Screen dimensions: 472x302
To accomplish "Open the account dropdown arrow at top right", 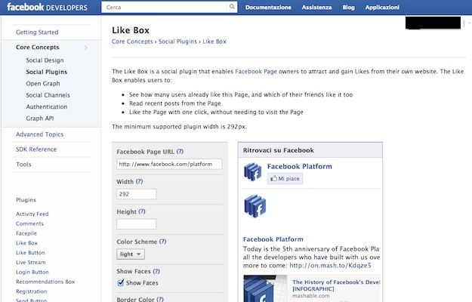I will click(469, 23).
